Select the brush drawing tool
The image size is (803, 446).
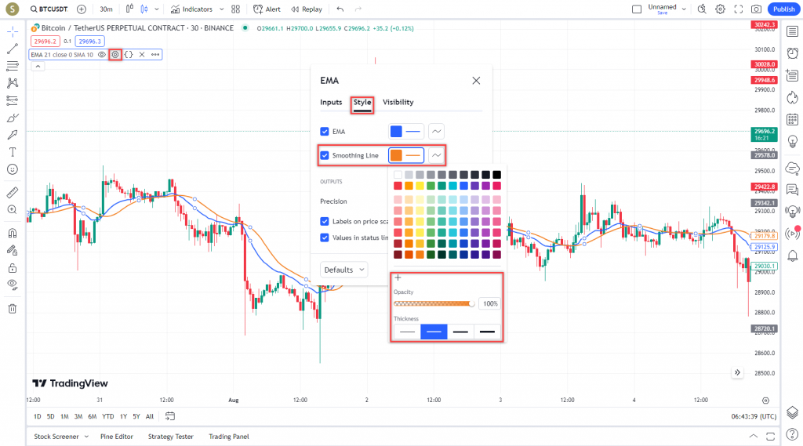[x=13, y=118]
